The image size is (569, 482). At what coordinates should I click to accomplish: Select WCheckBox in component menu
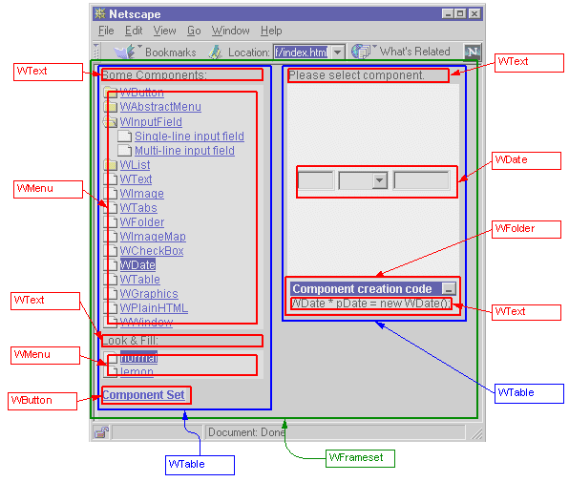click(152, 251)
